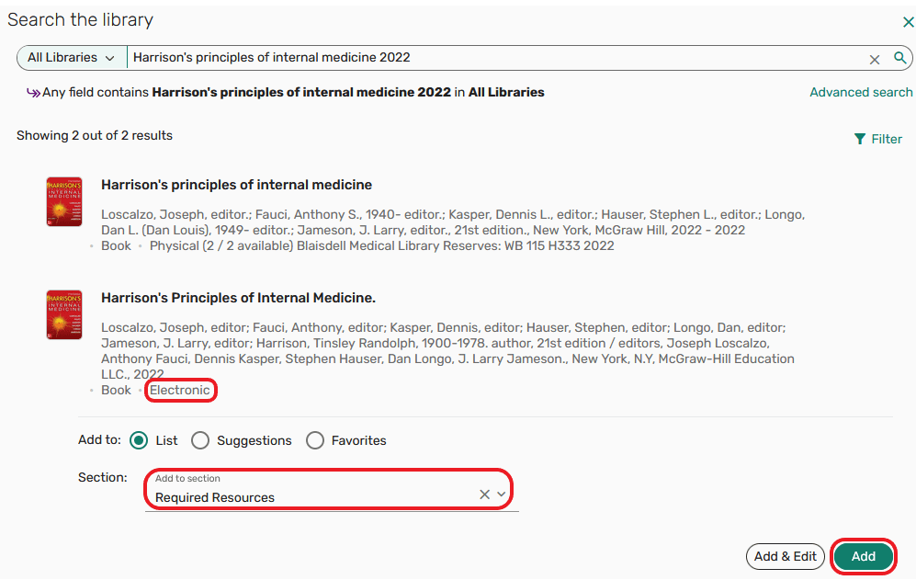Open second Harrison's book cover thumbnail
This screenshot has width=916, height=580.
64,314
